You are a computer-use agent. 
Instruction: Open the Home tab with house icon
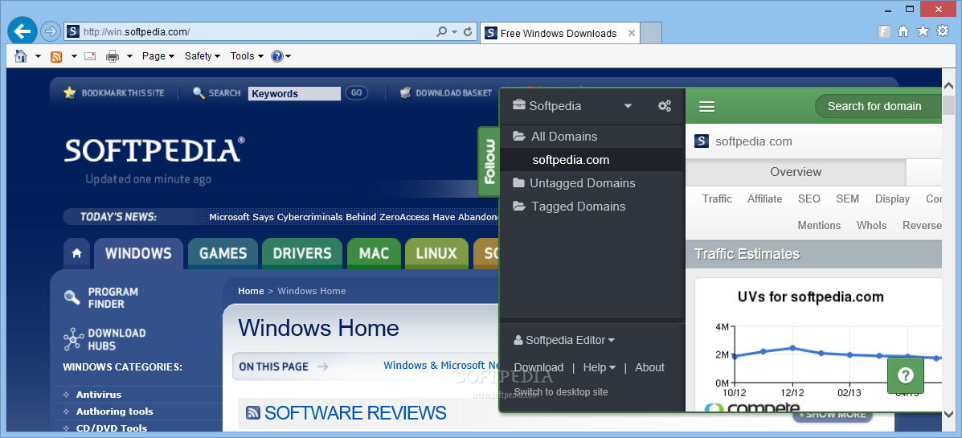(x=76, y=253)
